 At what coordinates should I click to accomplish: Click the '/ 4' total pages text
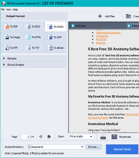pyautogui.click(x=32, y=137)
